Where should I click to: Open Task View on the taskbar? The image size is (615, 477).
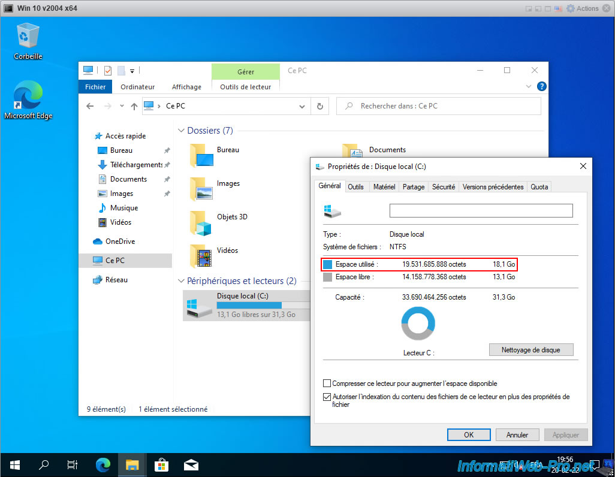click(72, 465)
